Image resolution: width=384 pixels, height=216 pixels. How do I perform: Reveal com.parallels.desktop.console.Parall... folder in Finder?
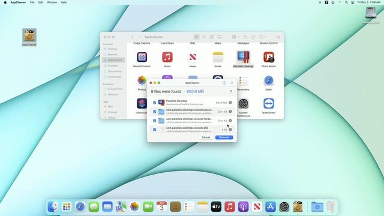pyautogui.click(x=230, y=121)
